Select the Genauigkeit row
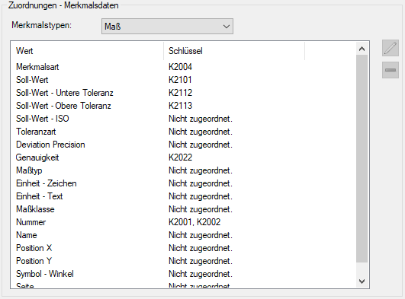 tap(183, 157)
